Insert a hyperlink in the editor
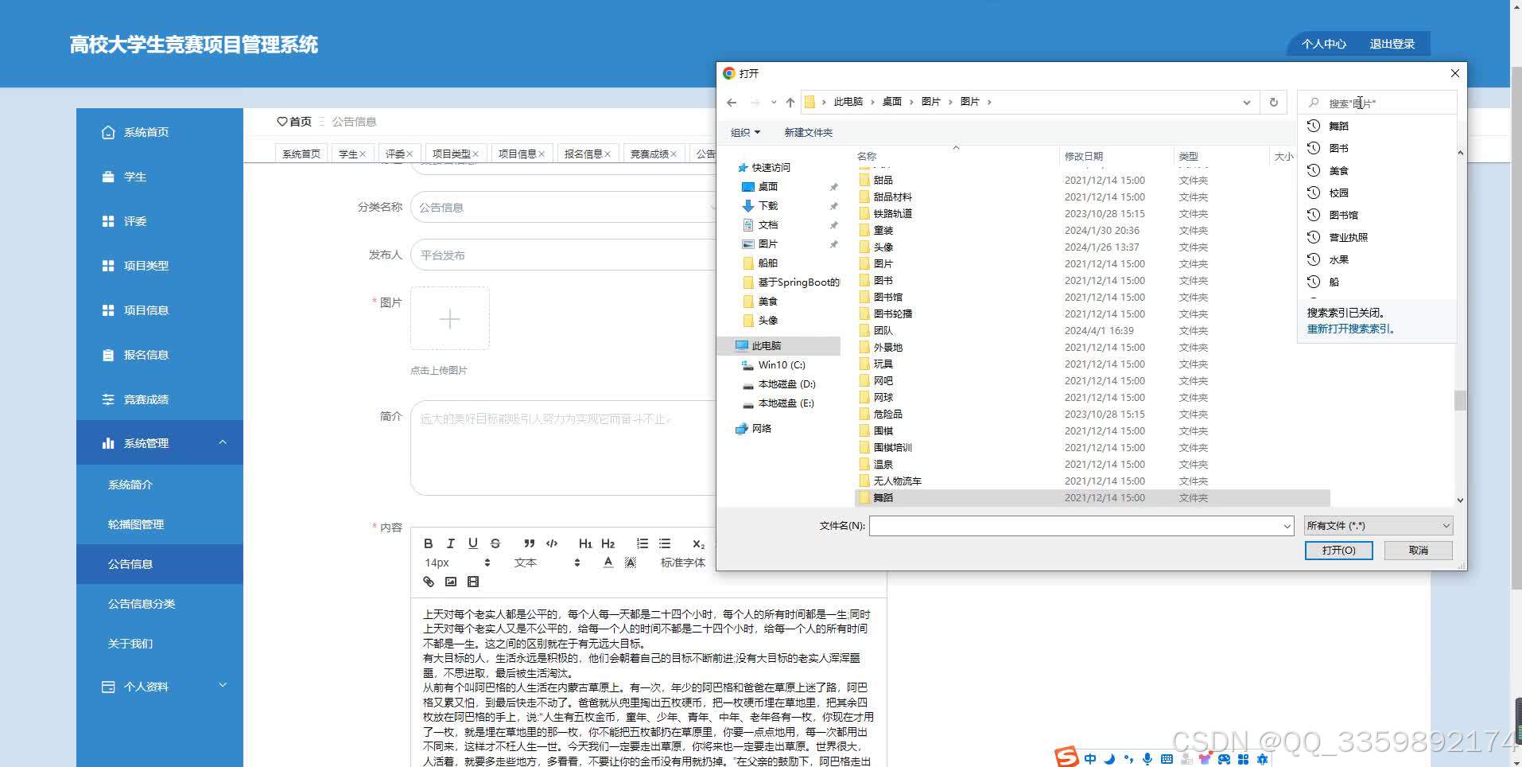The height and width of the screenshot is (767, 1522). point(429,582)
